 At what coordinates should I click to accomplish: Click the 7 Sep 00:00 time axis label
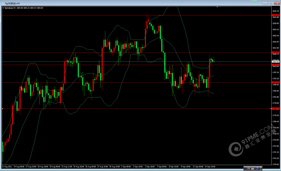pyautogui.click(x=162, y=167)
